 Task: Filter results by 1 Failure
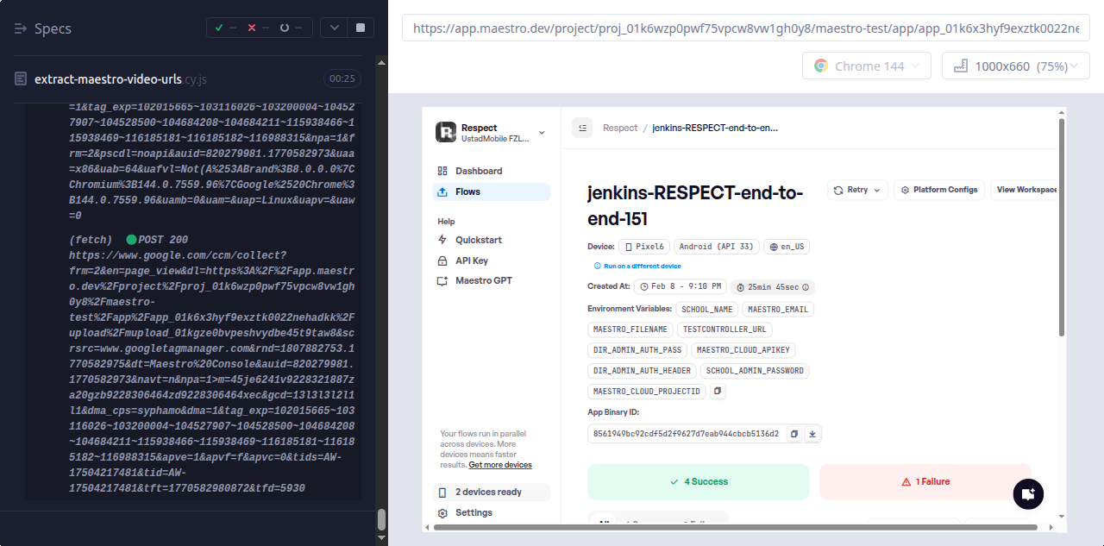coord(925,481)
